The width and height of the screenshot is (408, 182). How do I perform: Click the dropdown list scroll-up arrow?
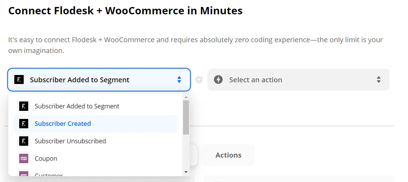click(186, 97)
